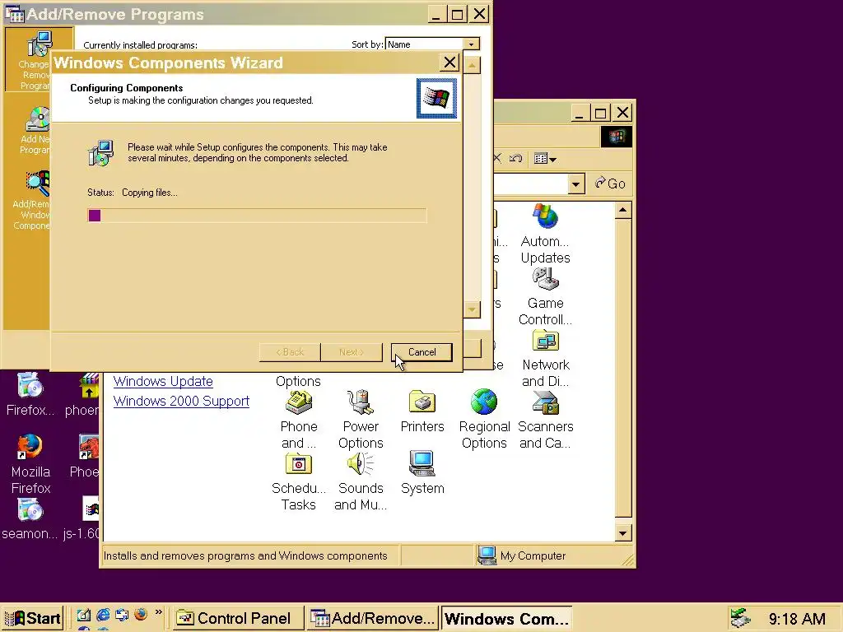The width and height of the screenshot is (843, 632).
Task: Switch to Add/Remove taskbar button
Action: point(373,619)
